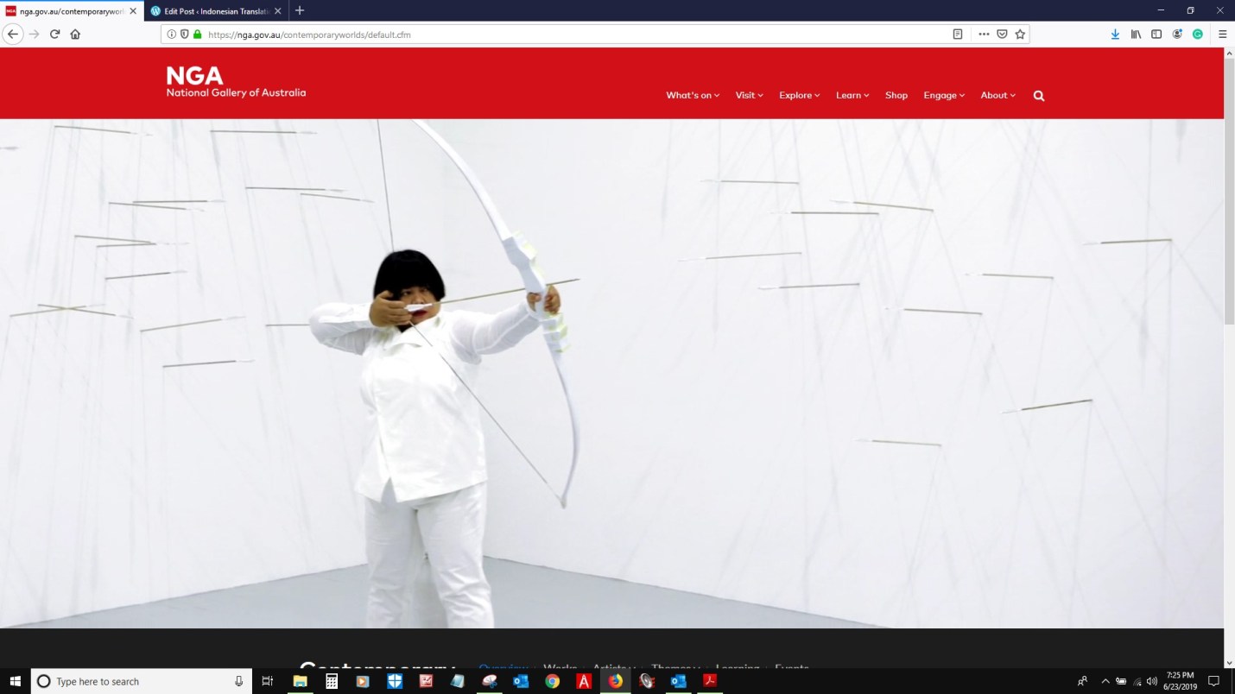Click the NGA National Gallery logo

tap(236, 82)
